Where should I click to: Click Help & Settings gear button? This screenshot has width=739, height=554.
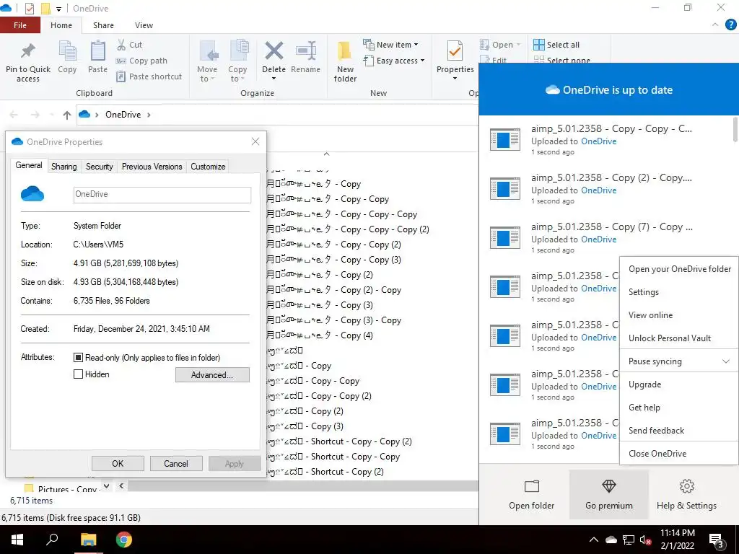[x=687, y=495]
